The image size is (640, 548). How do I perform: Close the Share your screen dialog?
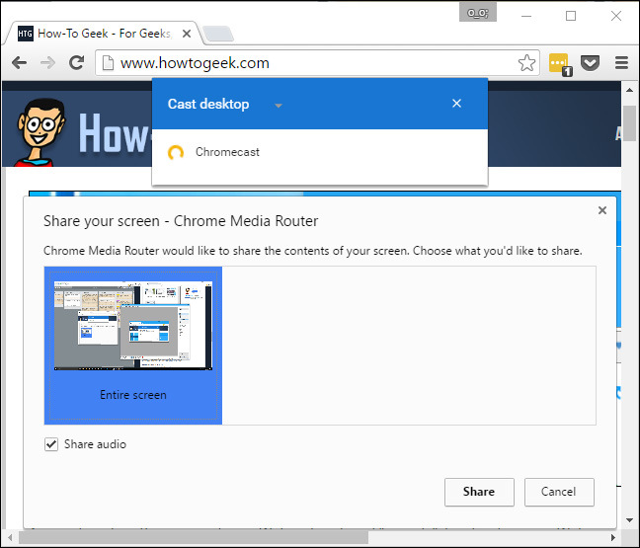coord(602,210)
